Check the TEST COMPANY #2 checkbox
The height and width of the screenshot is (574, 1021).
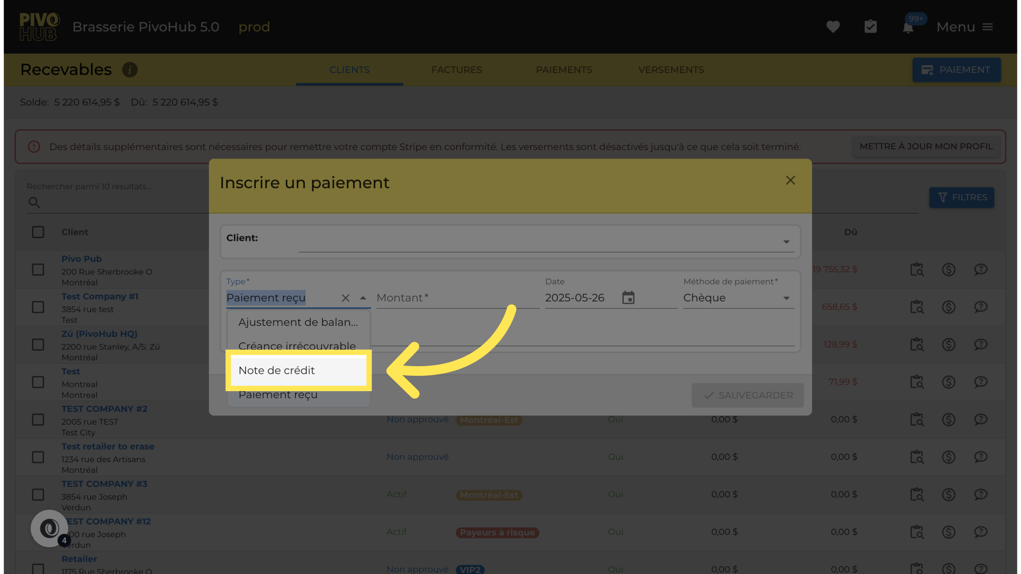(x=38, y=420)
